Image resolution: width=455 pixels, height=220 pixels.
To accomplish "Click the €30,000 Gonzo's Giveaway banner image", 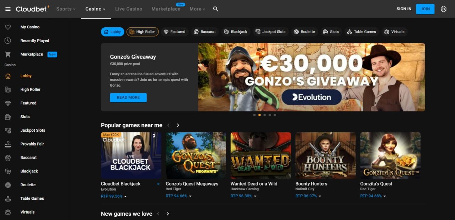I will [x=312, y=77].
